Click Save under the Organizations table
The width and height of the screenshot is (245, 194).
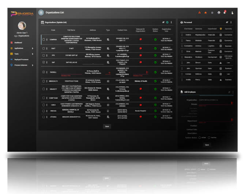pyautogui.click(x=107, y=126)
